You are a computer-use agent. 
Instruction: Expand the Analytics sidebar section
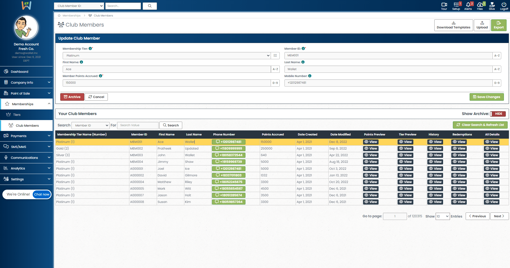(x=27, y=168)
